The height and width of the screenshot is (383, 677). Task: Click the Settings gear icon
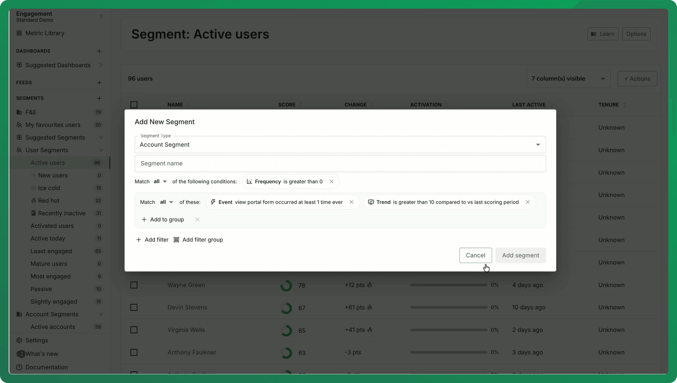[x=19, y=340]
